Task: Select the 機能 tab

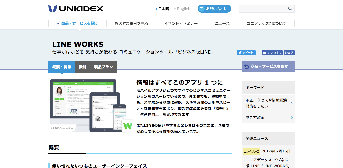Action: click(82, 67)
